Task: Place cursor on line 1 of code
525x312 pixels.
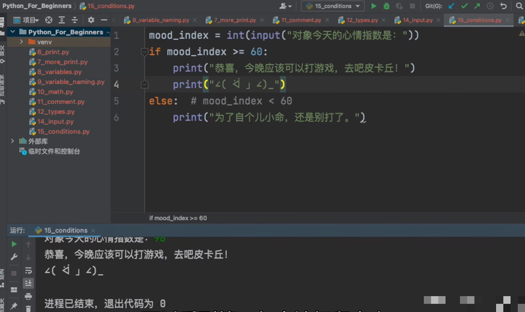Action: pos(284,35)
